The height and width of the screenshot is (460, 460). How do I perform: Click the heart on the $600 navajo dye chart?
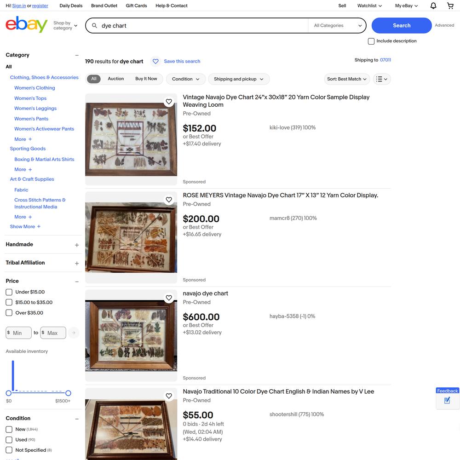(169, 298)
